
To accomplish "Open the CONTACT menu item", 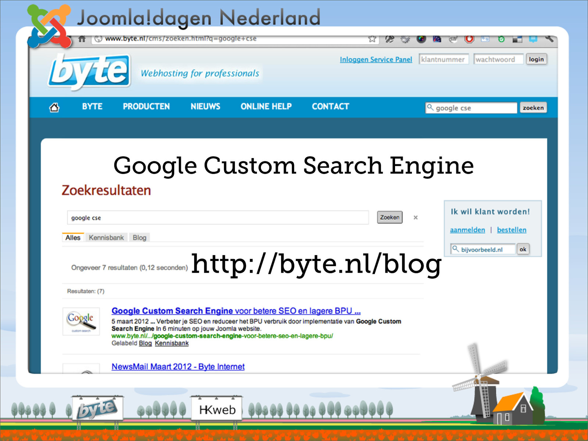I will pyautogui.click(x=330, y=107).
